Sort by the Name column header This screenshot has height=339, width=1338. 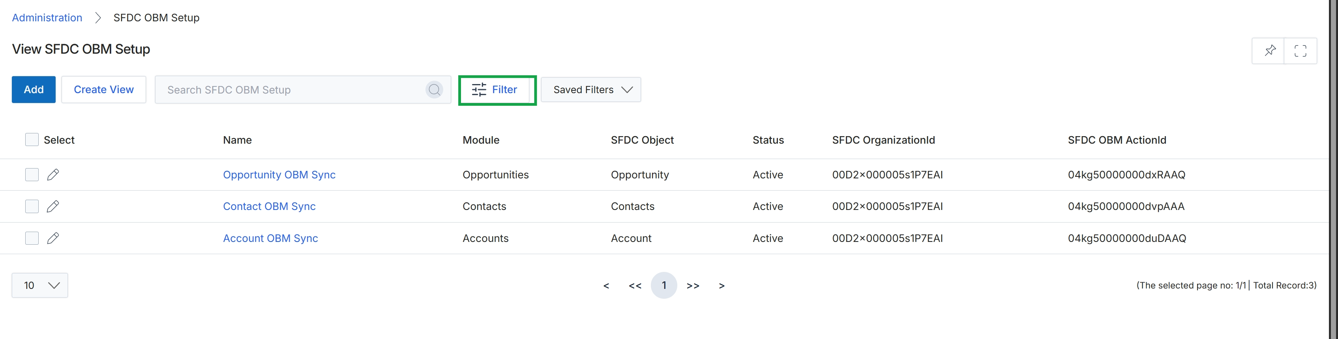tap(237, 140)
